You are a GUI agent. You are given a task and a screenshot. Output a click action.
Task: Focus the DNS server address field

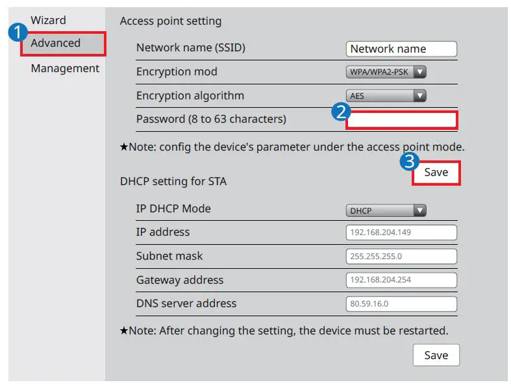pyautogui.click(x=401, y=303)
